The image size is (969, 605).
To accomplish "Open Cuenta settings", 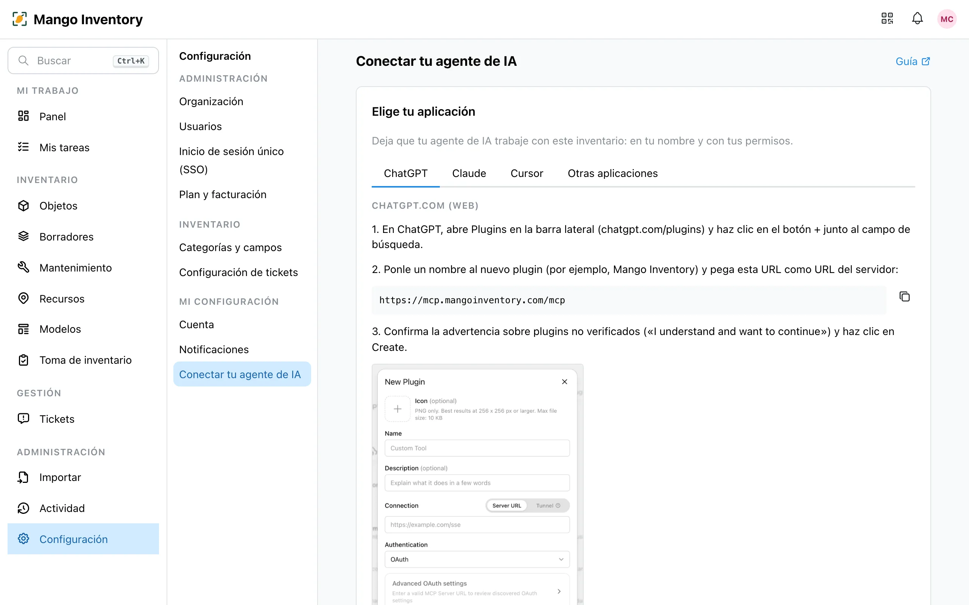I will (x=242, y=324).
